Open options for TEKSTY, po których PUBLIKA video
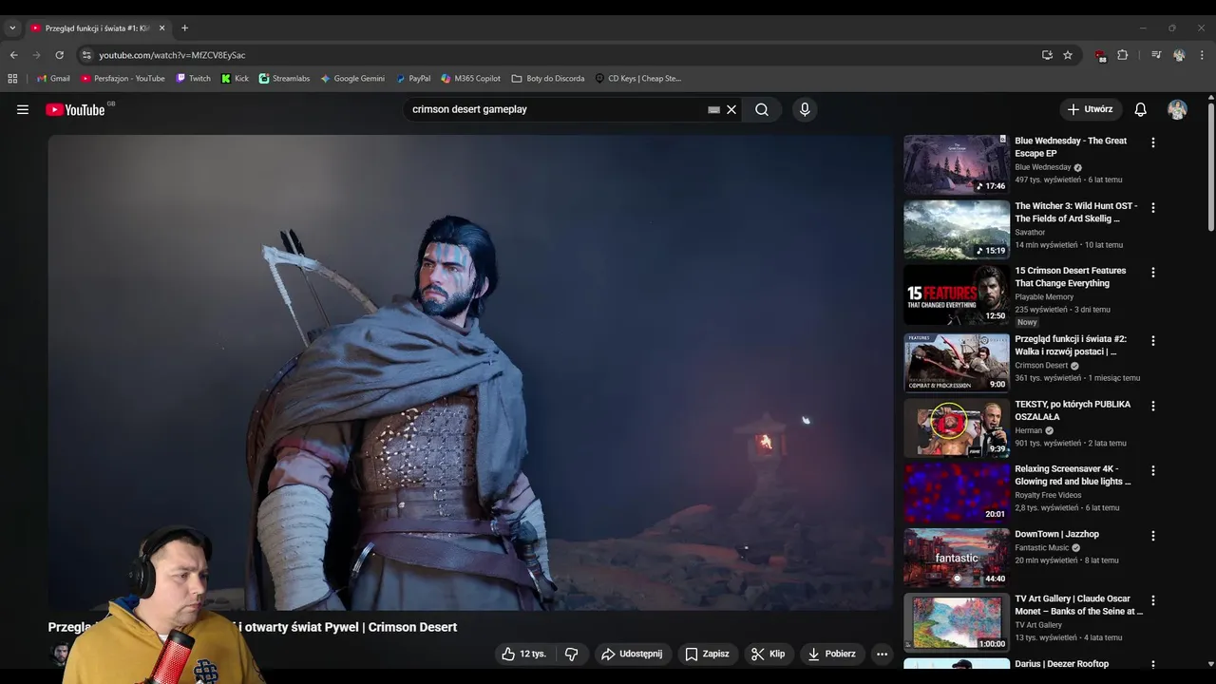The width and height of the screenshot is (1216, 684). point(1153,406)
